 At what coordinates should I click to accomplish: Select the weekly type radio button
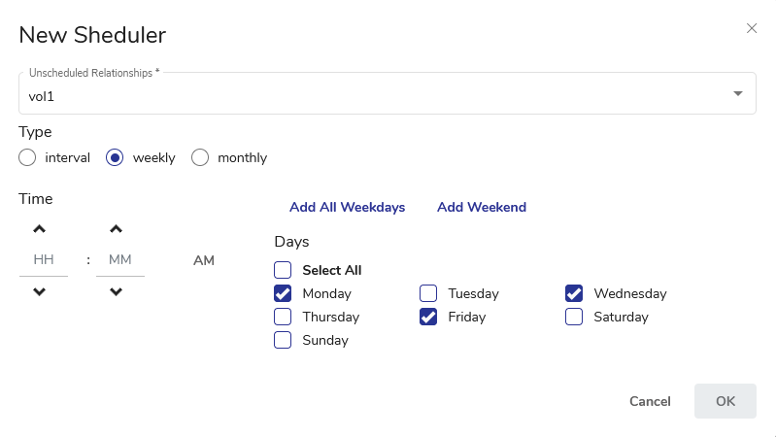click(115, 157)
